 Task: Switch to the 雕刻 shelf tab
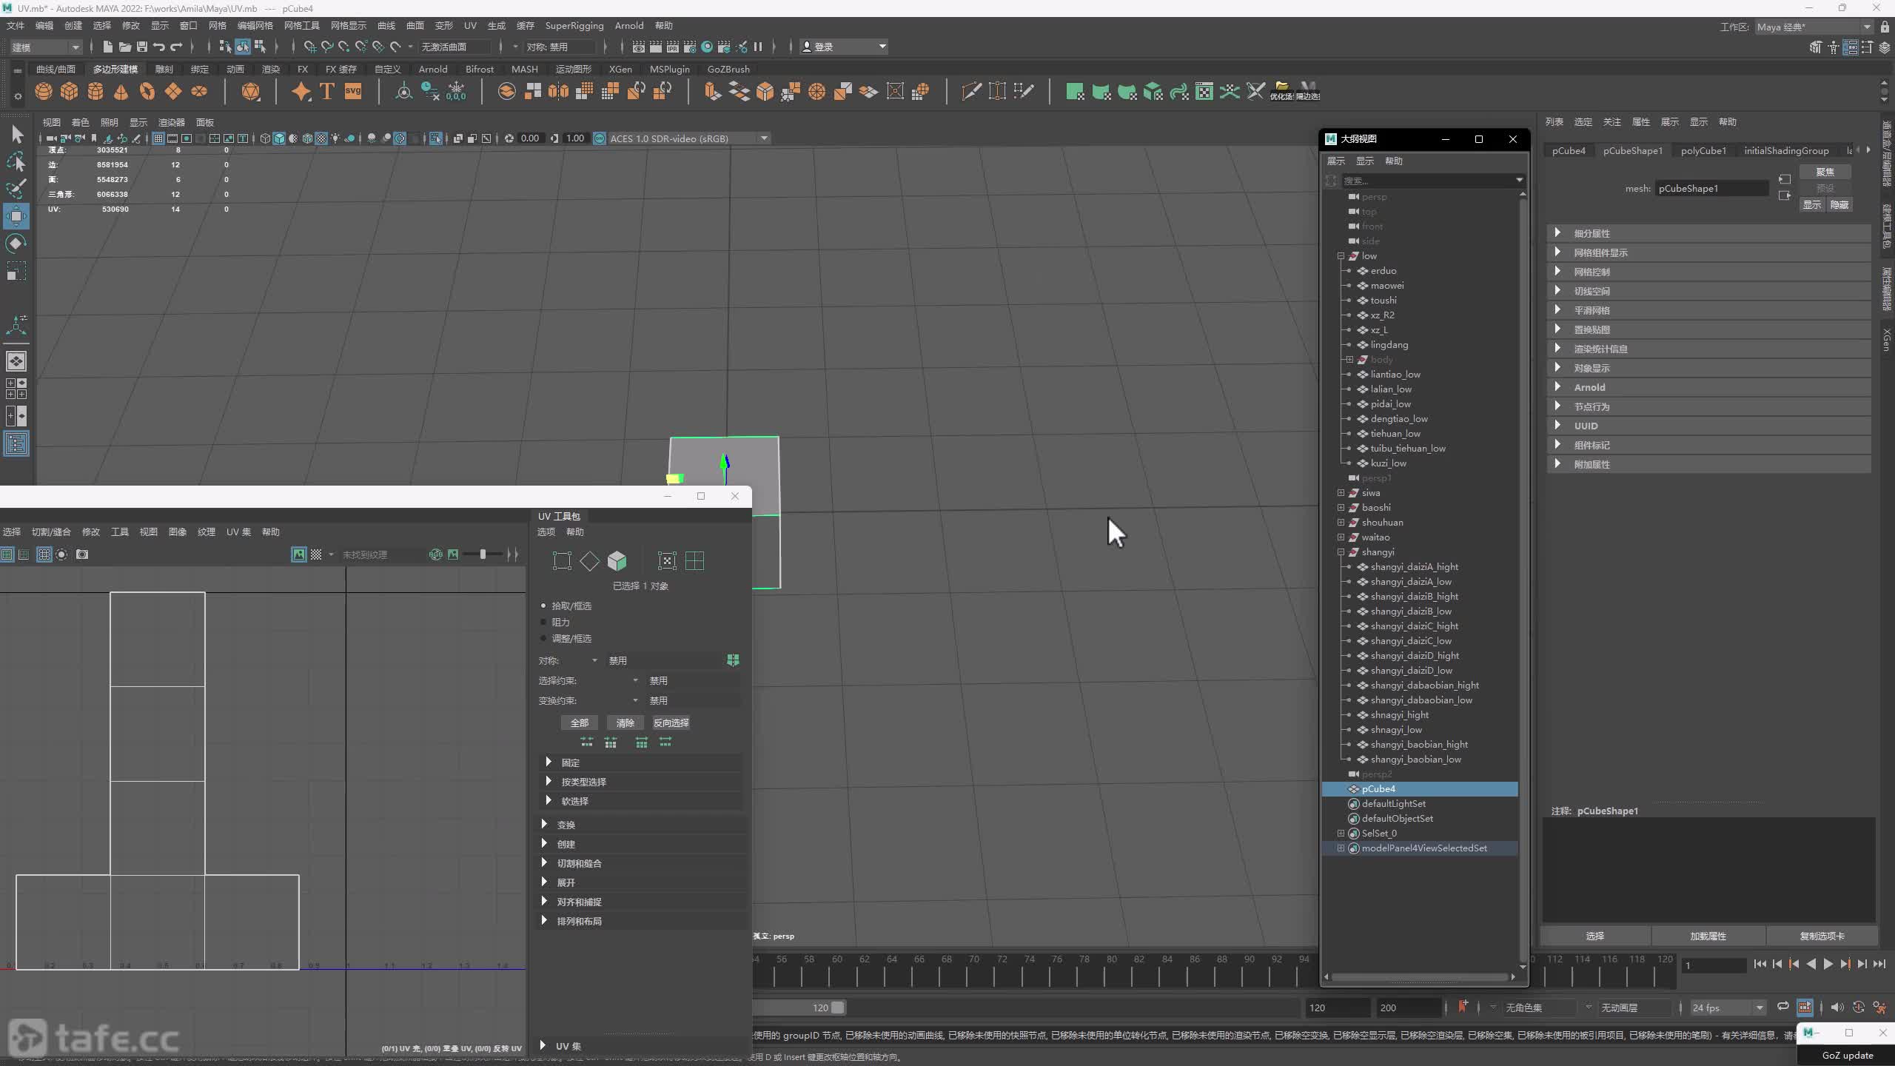click(x=164, y=69)
